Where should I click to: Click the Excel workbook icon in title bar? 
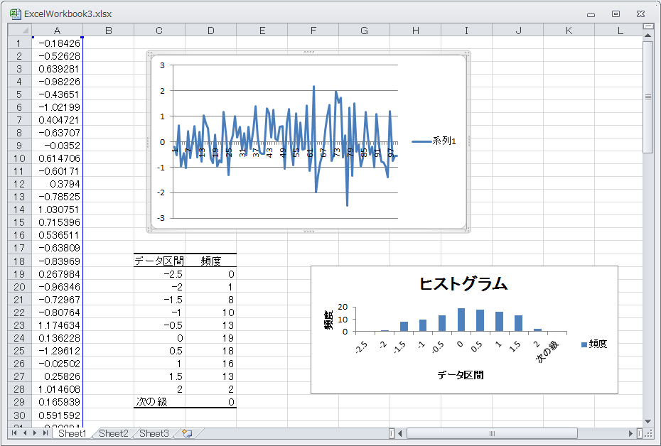click(14, 13)
